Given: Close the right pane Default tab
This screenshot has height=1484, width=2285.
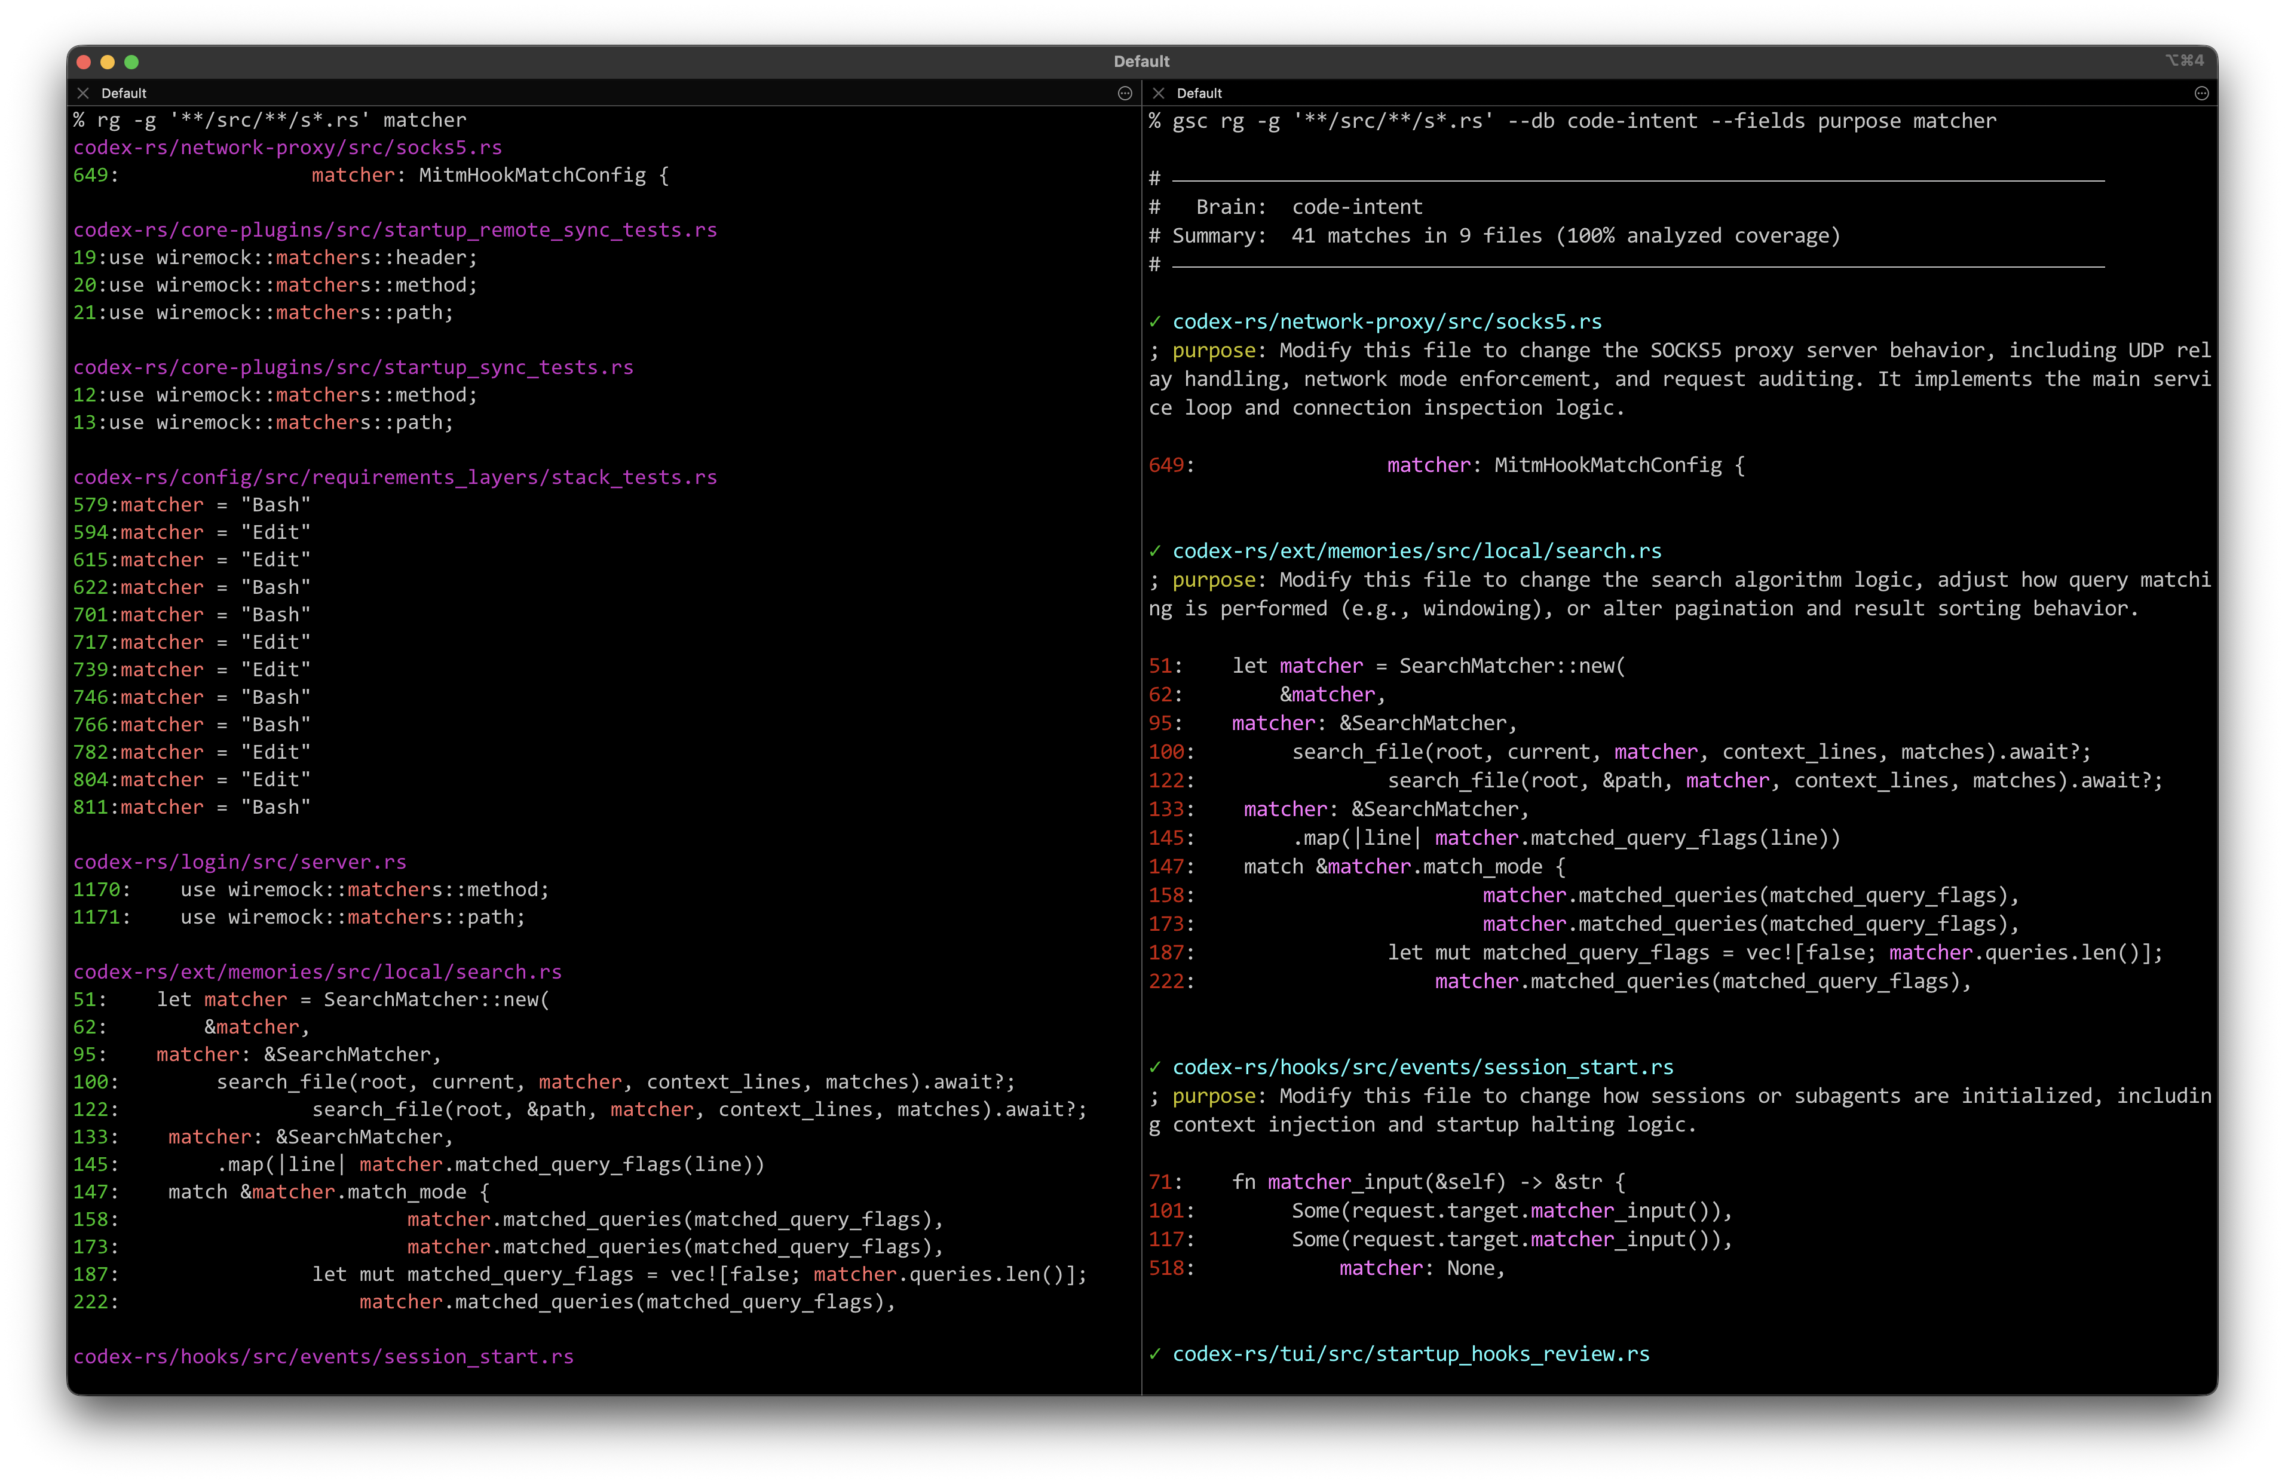Looking at the screenshot, I should (1159, 93).
